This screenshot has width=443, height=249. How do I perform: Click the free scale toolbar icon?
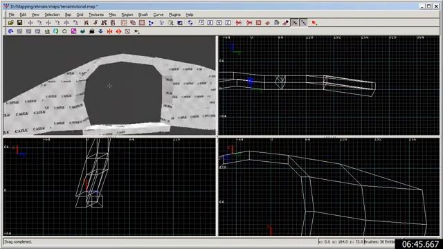point(201,23)
